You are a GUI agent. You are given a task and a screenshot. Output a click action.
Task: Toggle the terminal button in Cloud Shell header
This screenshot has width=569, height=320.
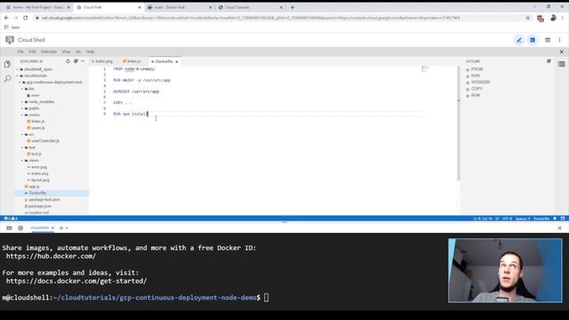point(533,40)
